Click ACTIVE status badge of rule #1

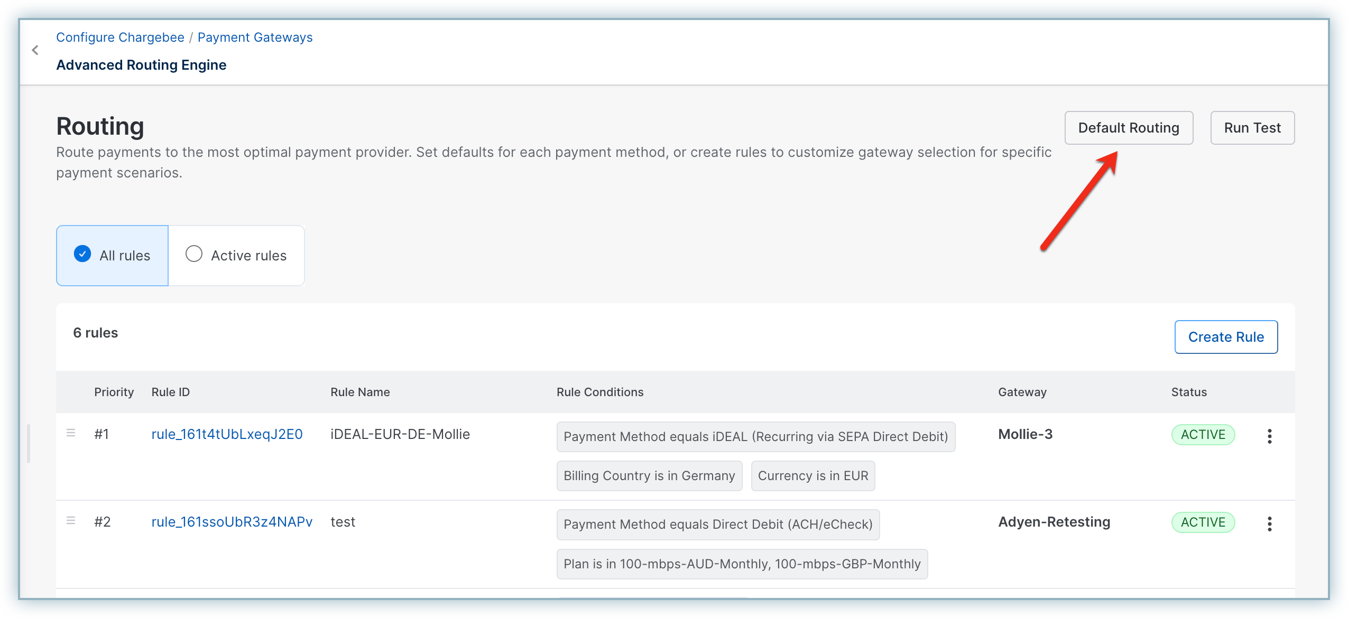coord(1203,435)
